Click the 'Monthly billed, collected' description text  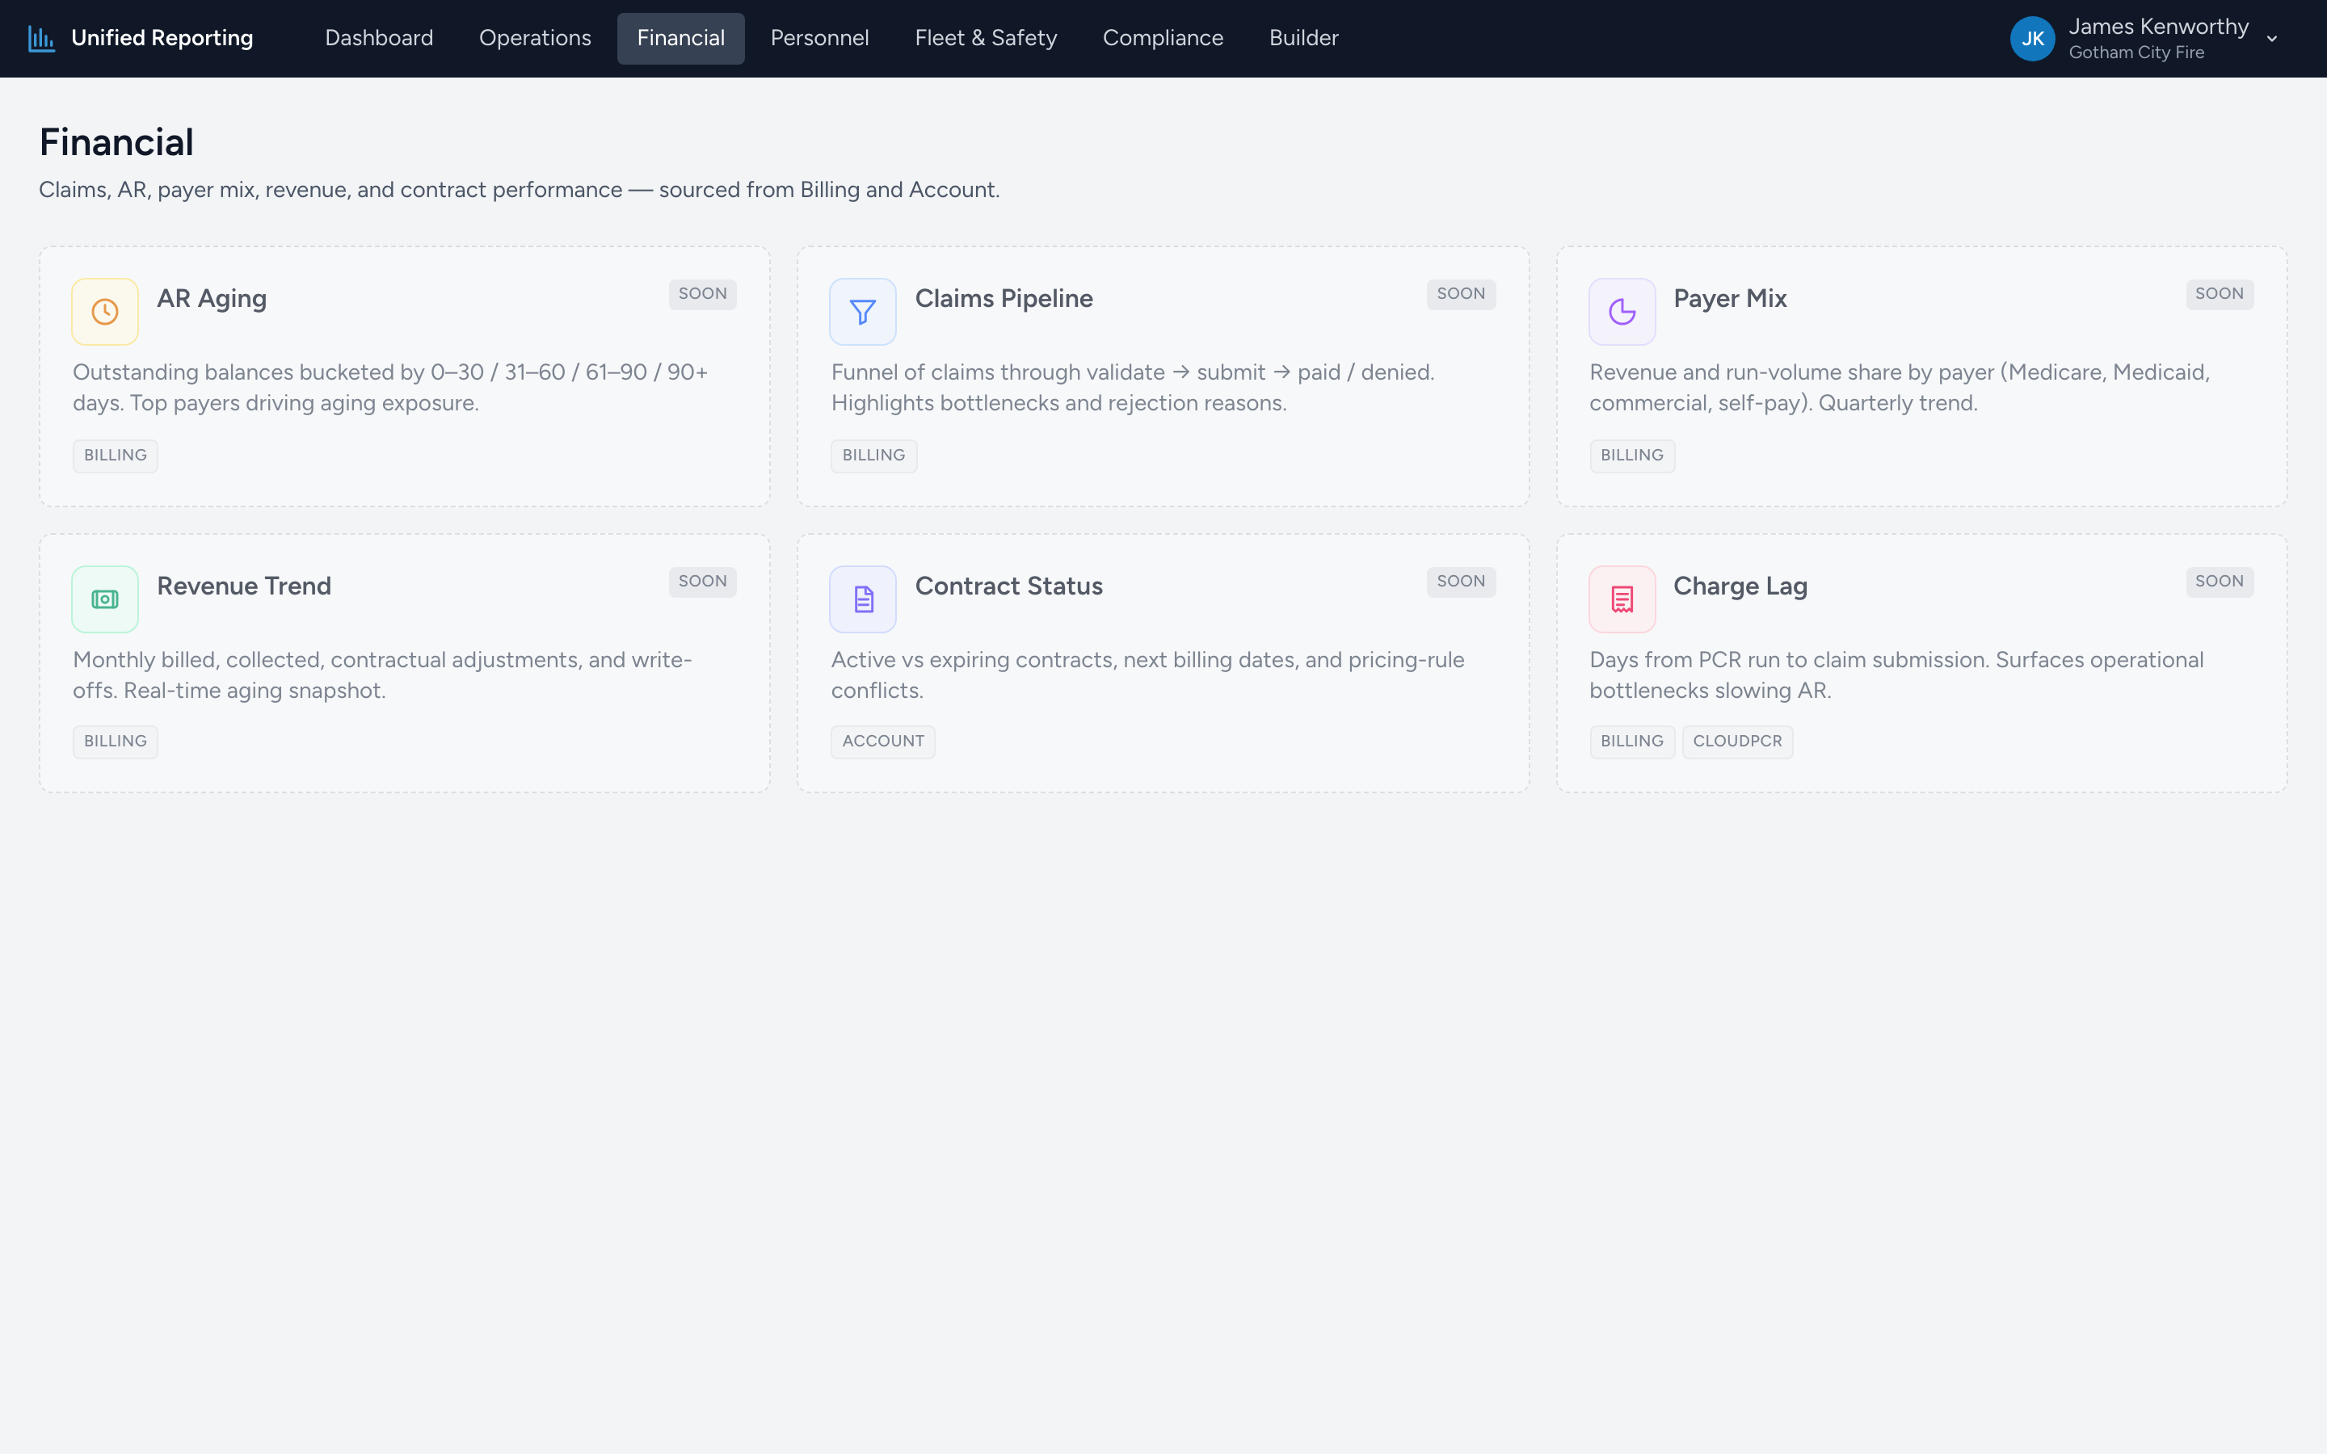[x=383, y=675]
